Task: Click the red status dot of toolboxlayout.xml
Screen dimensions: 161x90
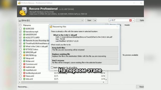Action: [x=24, y=73]
